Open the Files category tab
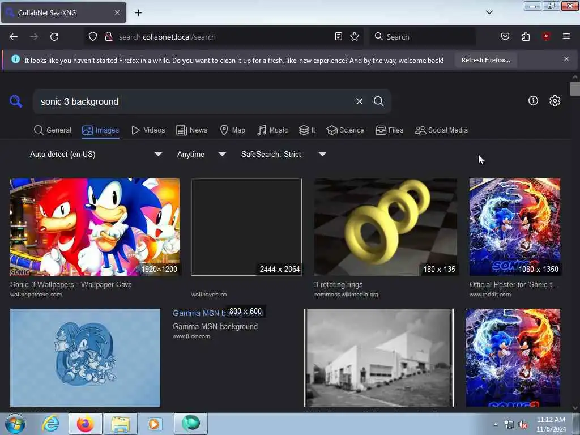The height and width of the screenshot is (435, 580). (x=389, y=130)
